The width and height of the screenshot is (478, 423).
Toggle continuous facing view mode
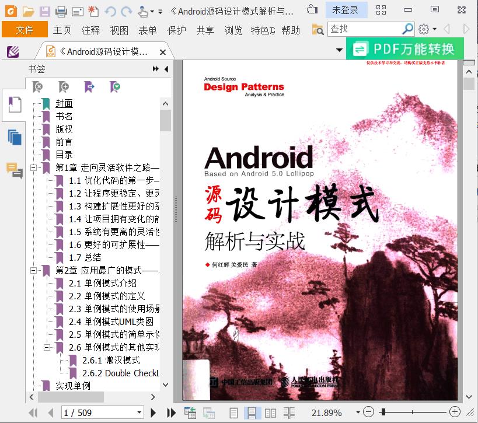[289, 413]
